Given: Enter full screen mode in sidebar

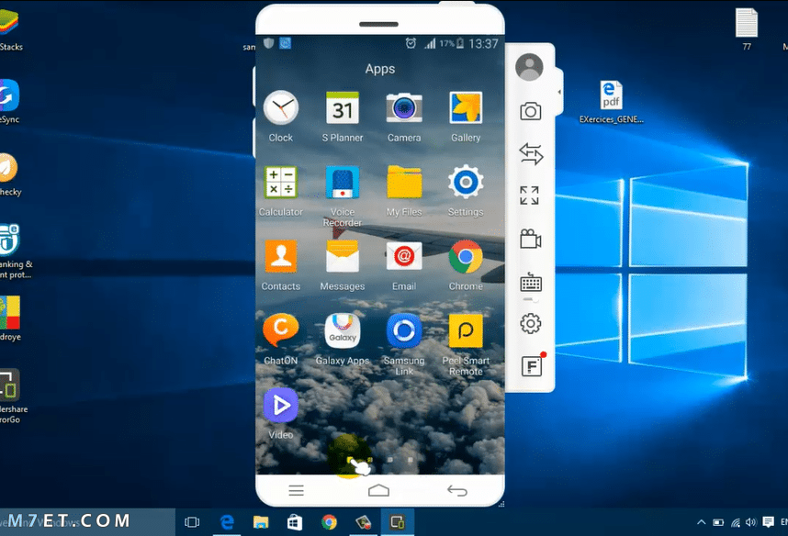Looking at the screenshot, I should click(x=529, y=195).
